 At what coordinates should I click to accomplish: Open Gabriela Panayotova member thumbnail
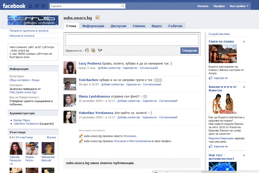(x=16, y=148)
